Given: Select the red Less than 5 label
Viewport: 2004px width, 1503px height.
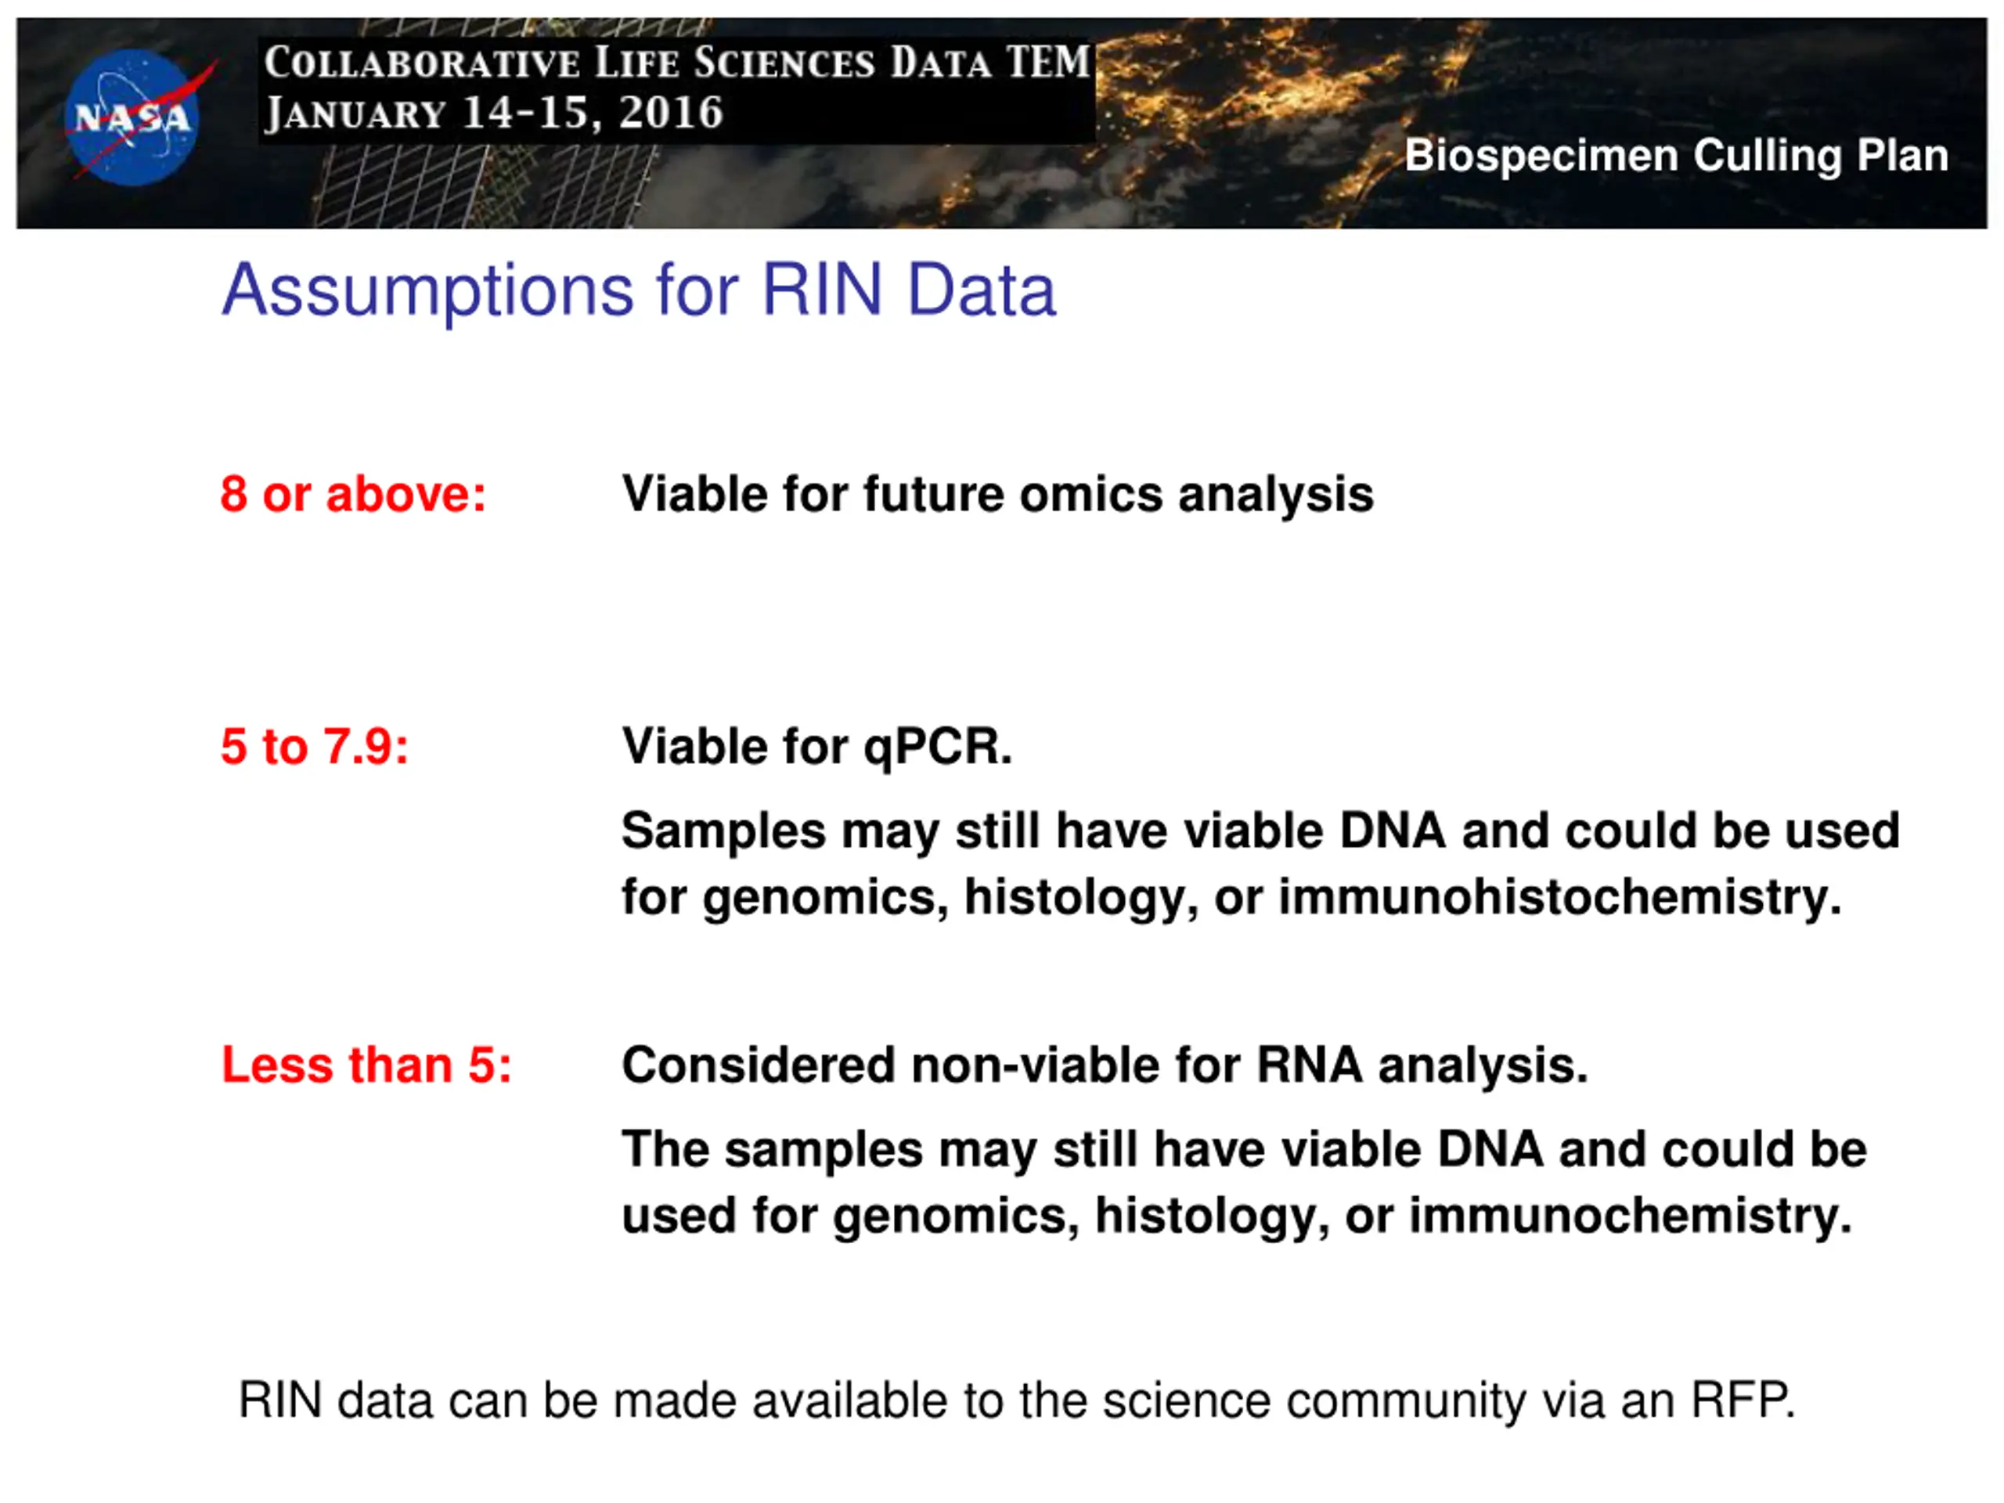Looking at the screenshot, I should (366, 1065).
